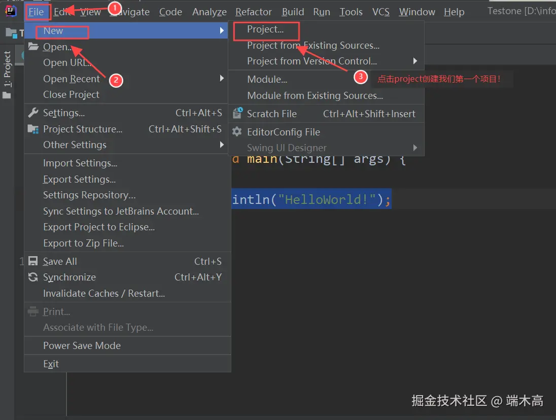The width and height of the screenshot is (556, 420).
Task: Click the Project Structure icon
Action: (x=33, y=129)
